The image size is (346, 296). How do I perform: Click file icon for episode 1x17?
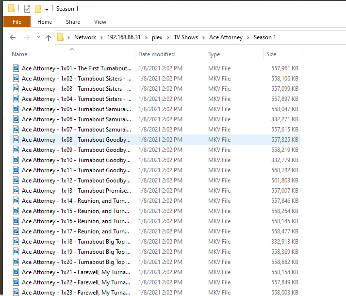click(16, 231)
